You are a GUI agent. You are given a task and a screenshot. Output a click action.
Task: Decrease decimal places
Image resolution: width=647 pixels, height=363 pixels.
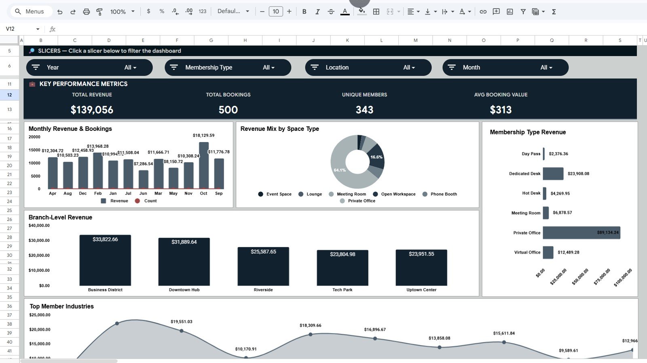pyautogui.click(x=175, y=11)
